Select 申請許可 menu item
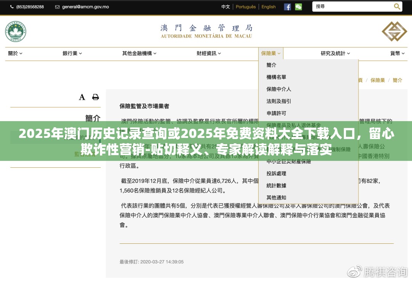This screenshot has height=282, width=412. pos(276,113)
